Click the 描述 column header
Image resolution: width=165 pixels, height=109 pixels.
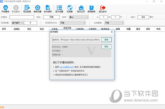pyautogui.click(x=138, y=29)
